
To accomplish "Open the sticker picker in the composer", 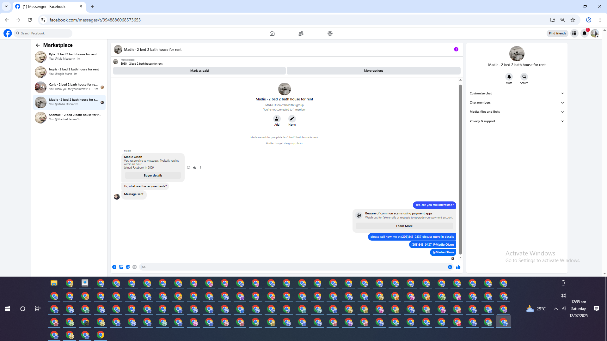I will point(128,267).
